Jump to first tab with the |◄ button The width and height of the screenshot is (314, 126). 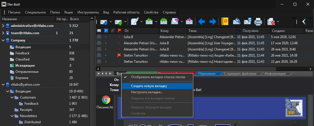98,74
